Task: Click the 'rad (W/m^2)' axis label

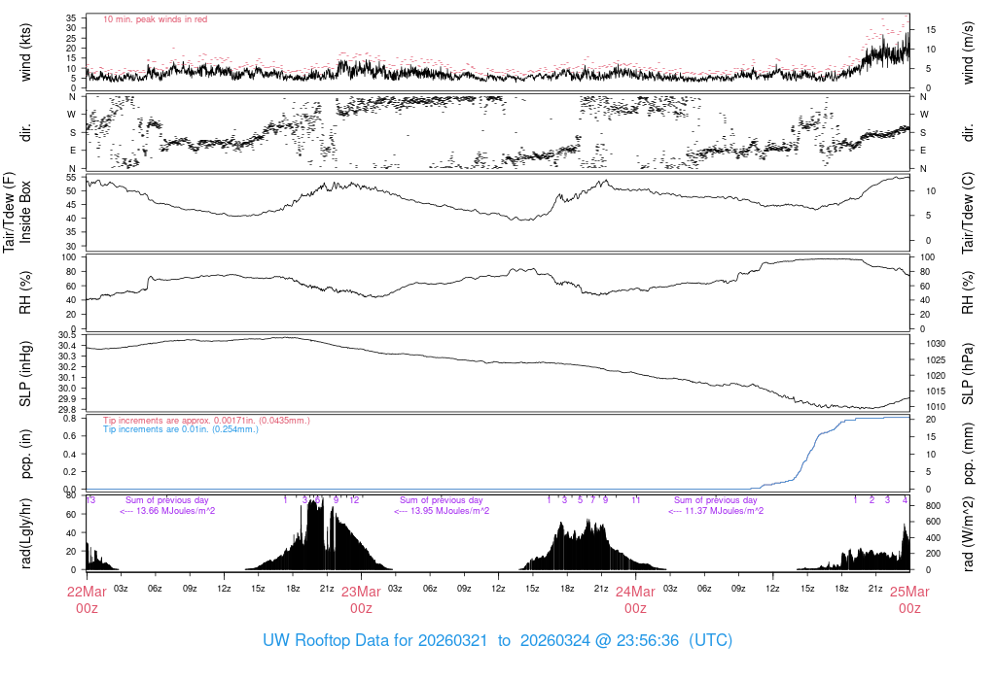Action: click(968, 533)
